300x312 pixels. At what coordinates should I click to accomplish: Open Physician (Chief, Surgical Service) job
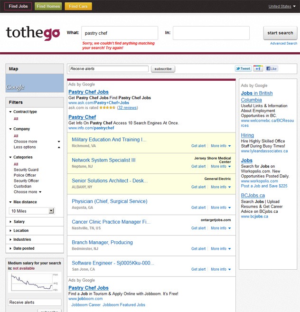point(110,201)
